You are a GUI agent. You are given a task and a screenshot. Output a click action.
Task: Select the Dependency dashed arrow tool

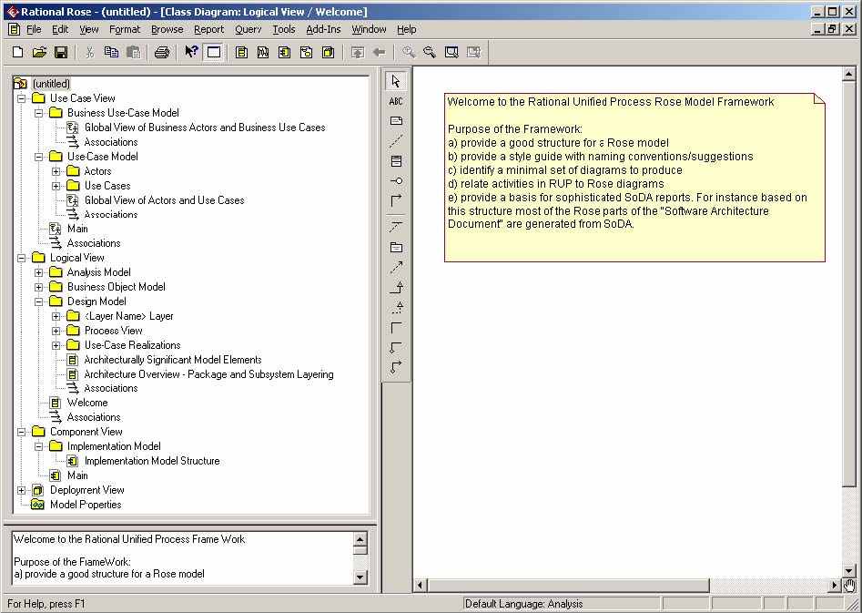pyautogui.click(x=396, y=268)
